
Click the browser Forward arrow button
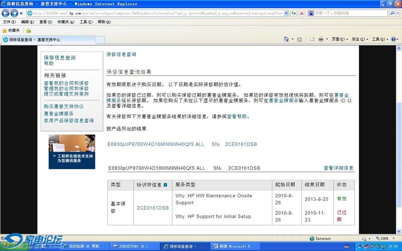pyautogui.click(x=14, y=13)
